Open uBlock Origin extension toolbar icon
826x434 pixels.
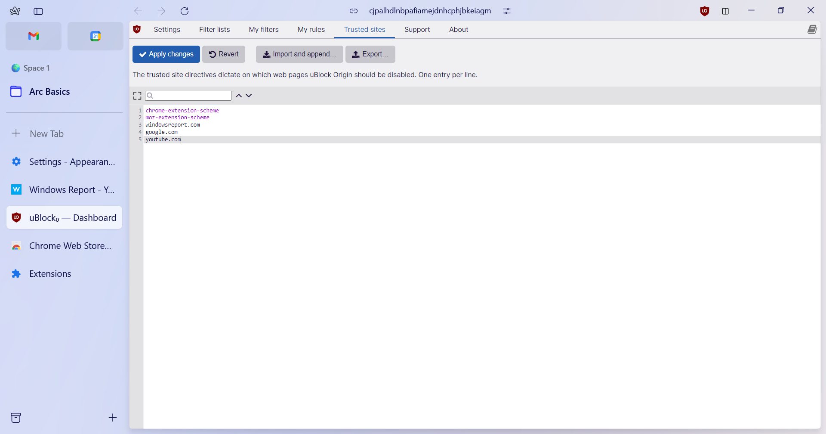click(x=705, y=11)
